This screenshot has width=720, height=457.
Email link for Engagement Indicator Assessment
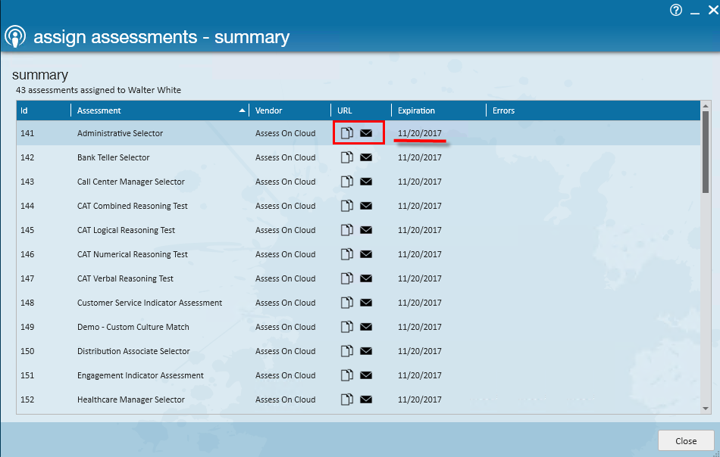(x=366, y=375)
